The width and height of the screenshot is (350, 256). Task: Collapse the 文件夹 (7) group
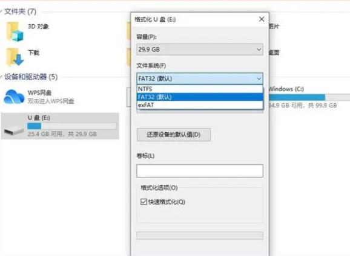point(1,11)
